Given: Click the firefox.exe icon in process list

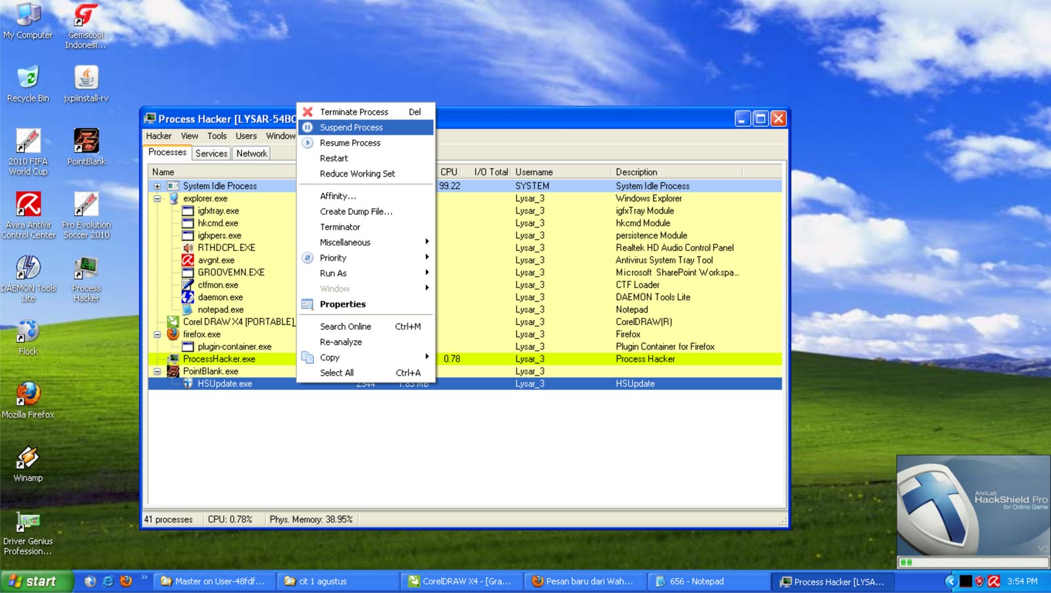Looking at the screenshot, I should pos(173,334).
